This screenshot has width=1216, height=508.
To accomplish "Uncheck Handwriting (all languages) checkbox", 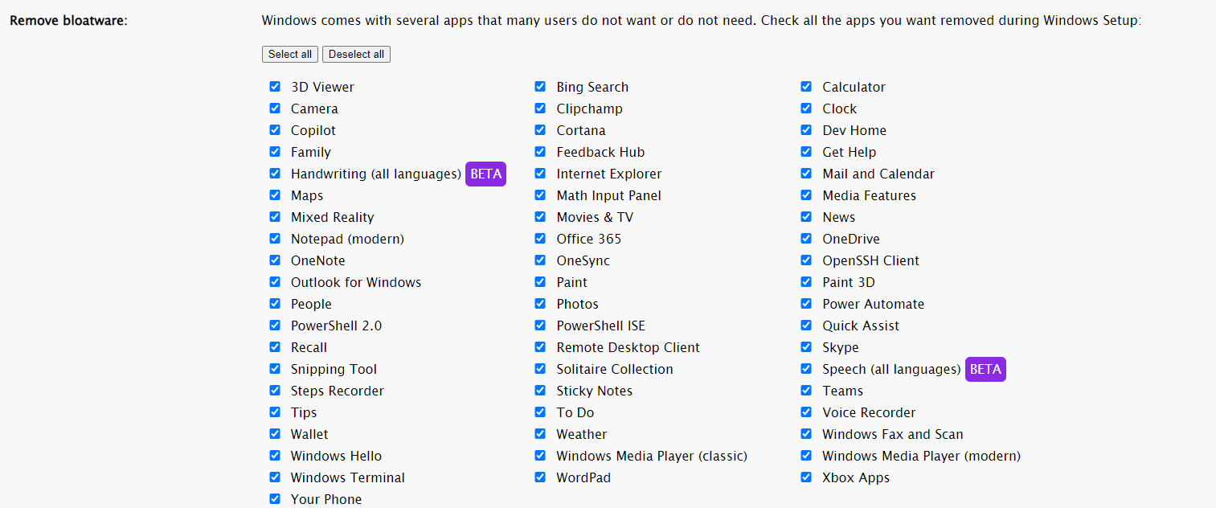I will (x=275, y=174).
